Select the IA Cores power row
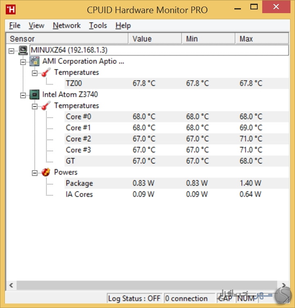This screenshot has height=308, width=295. (x=177, y=194)
